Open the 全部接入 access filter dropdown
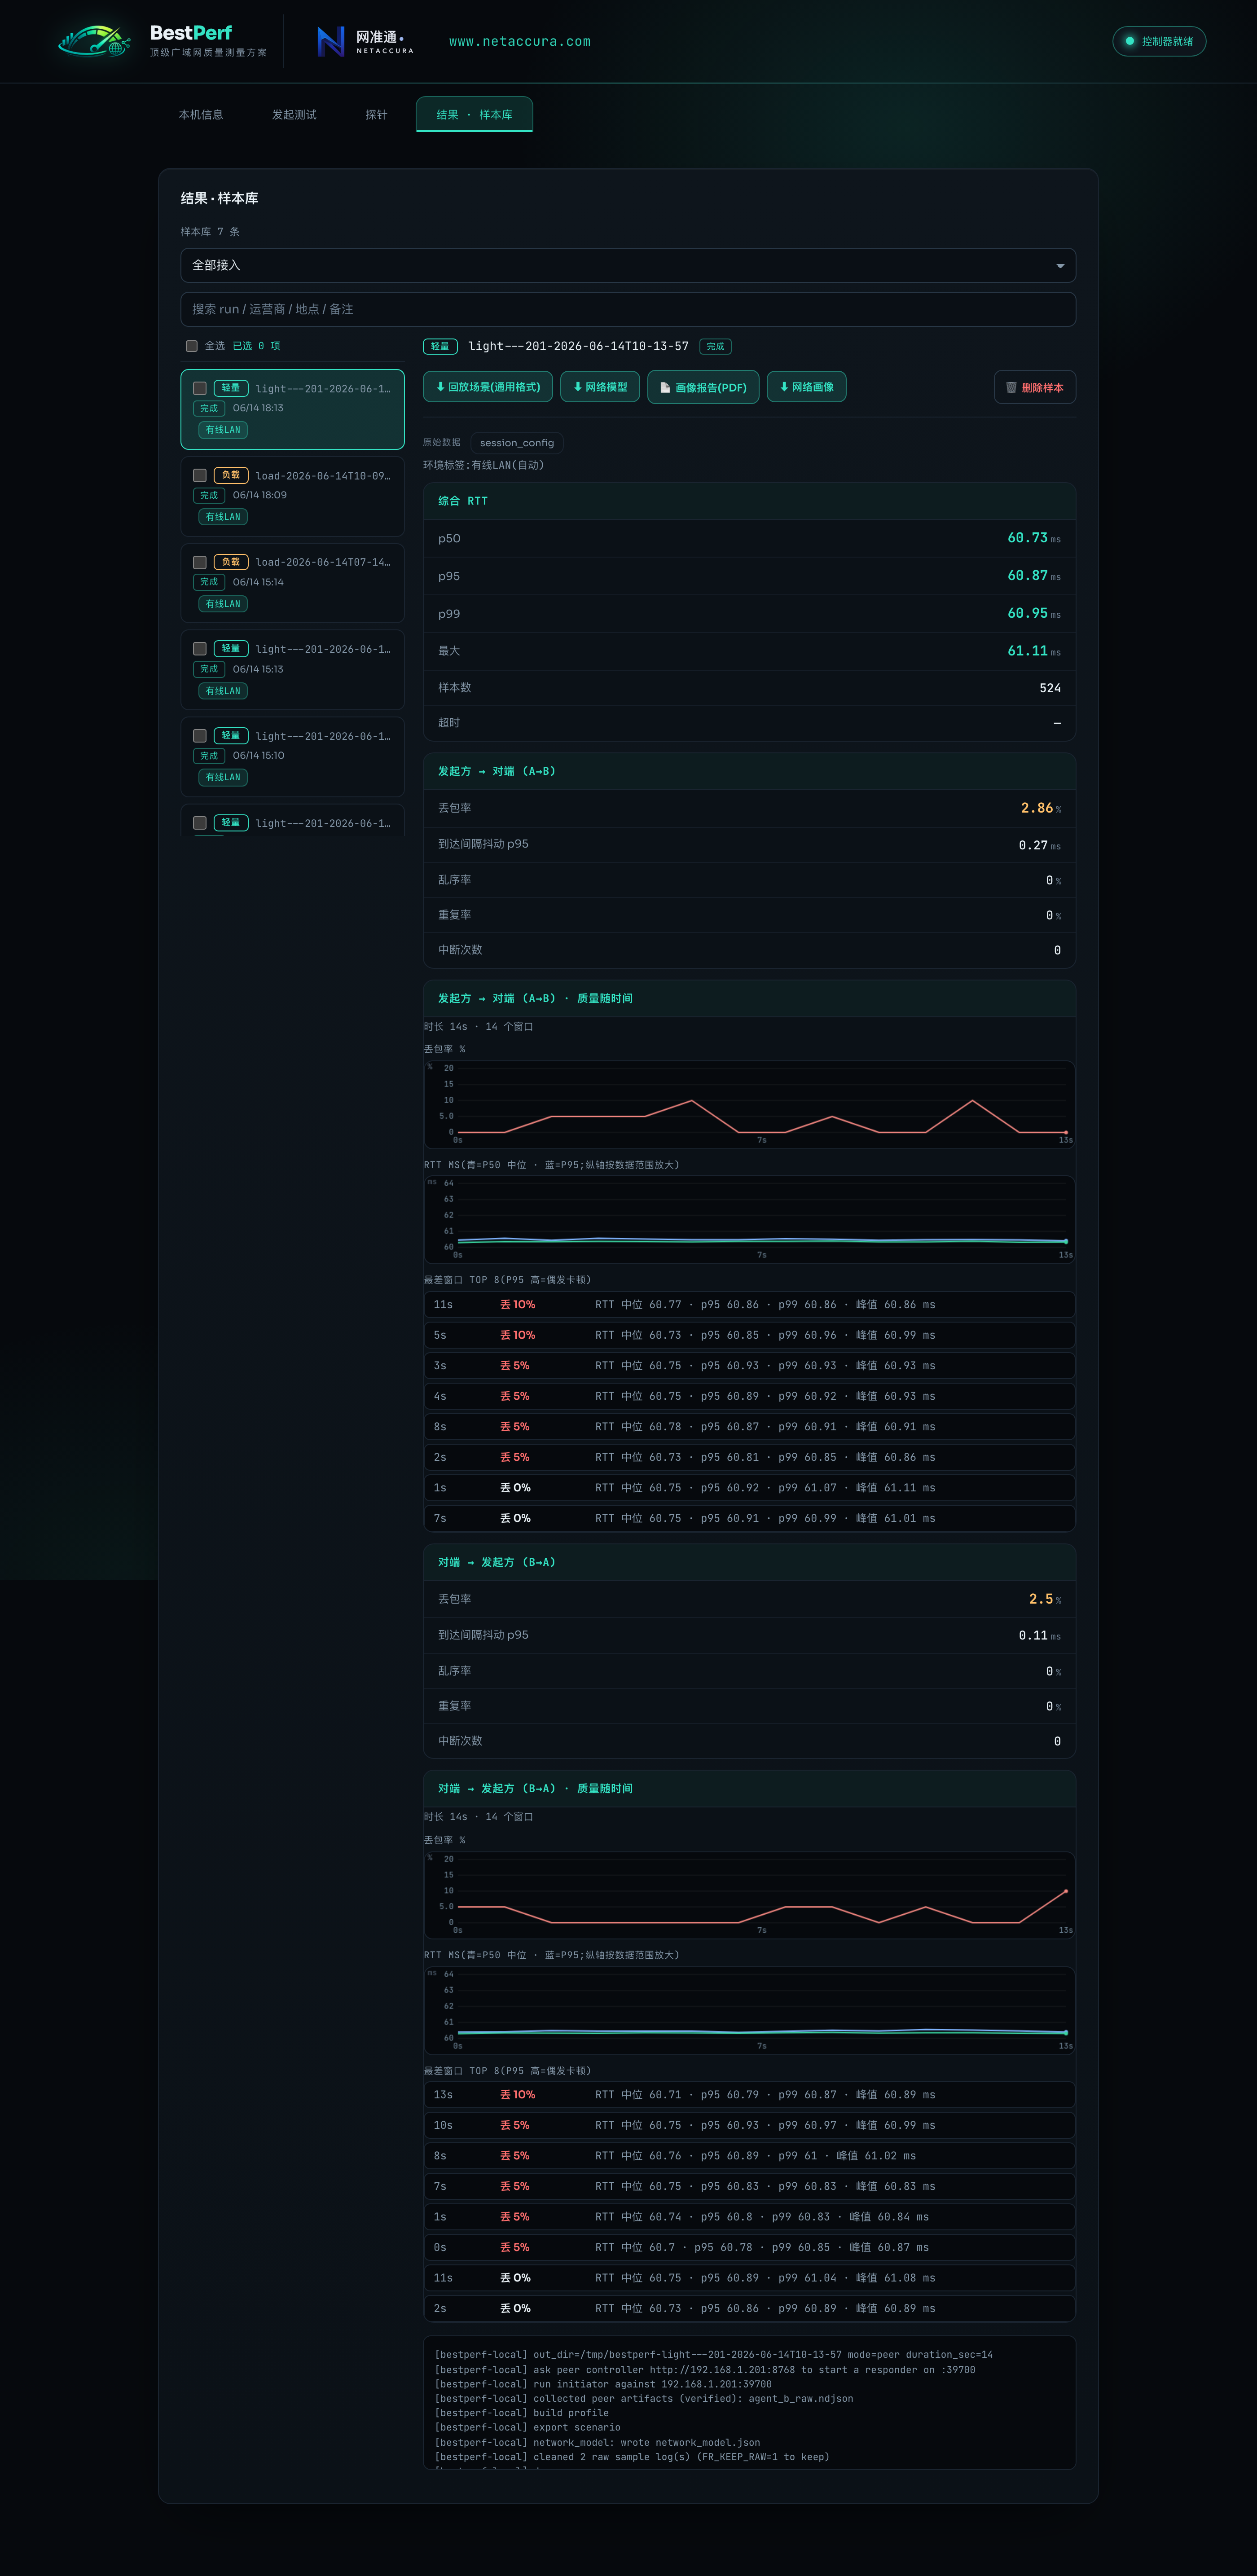Image resolution: width=1257 pixels, height=2576 pixels. click(628, 265)
